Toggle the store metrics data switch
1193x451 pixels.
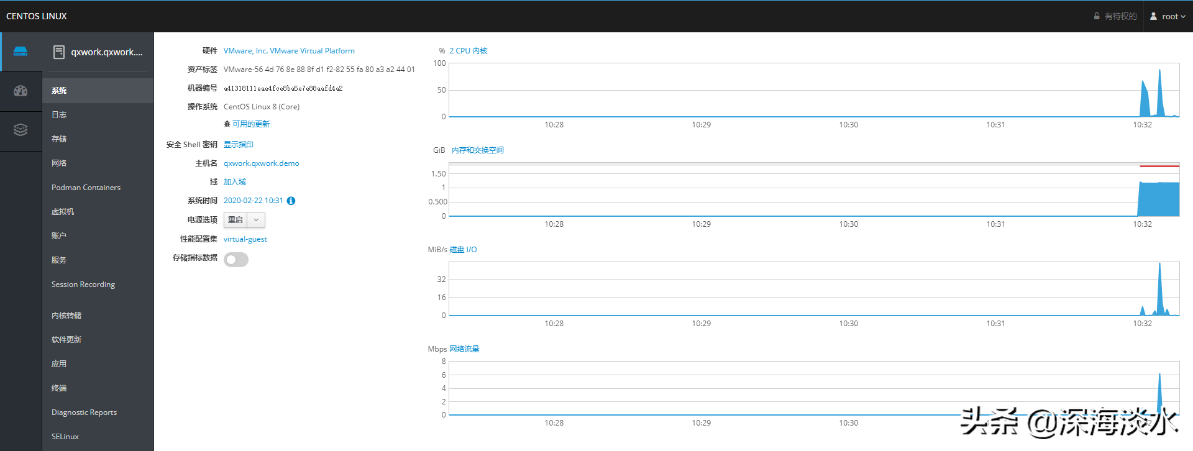pos(236,260)
